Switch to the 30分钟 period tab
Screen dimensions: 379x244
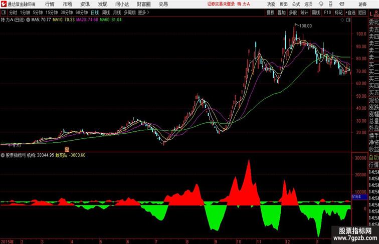tap(67, 13)
